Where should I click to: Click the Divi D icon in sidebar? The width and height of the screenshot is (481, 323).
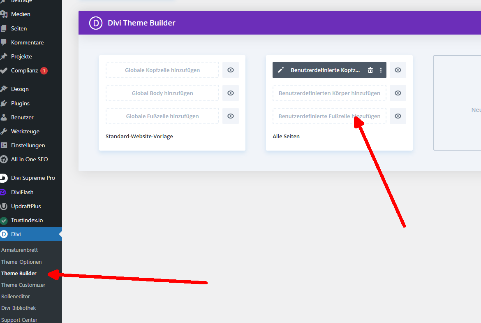4,234
